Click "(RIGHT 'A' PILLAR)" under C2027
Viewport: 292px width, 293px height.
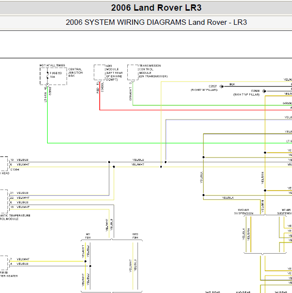(x=204, y=90)
